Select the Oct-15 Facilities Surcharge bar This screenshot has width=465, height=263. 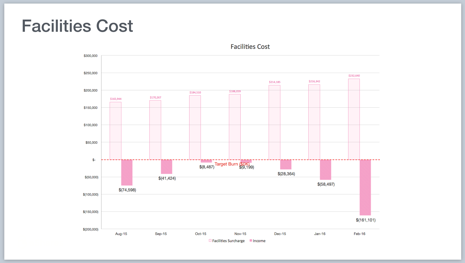pyautogui.click(x=195, y=127)
